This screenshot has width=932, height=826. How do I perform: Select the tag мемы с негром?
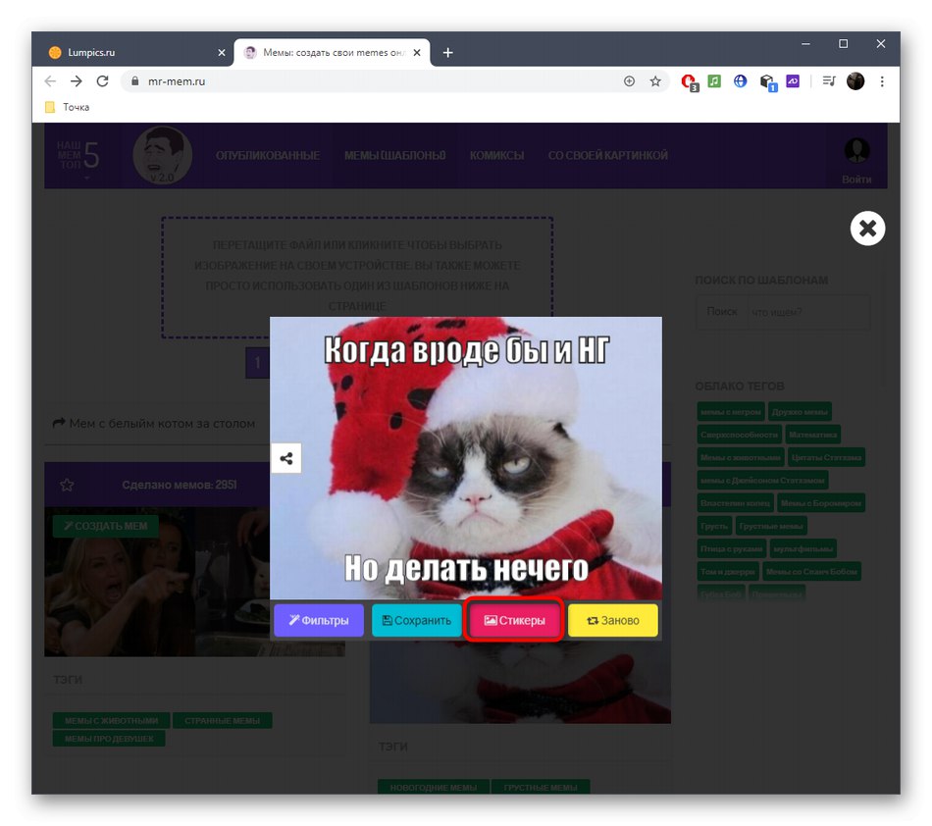(731, 412)
